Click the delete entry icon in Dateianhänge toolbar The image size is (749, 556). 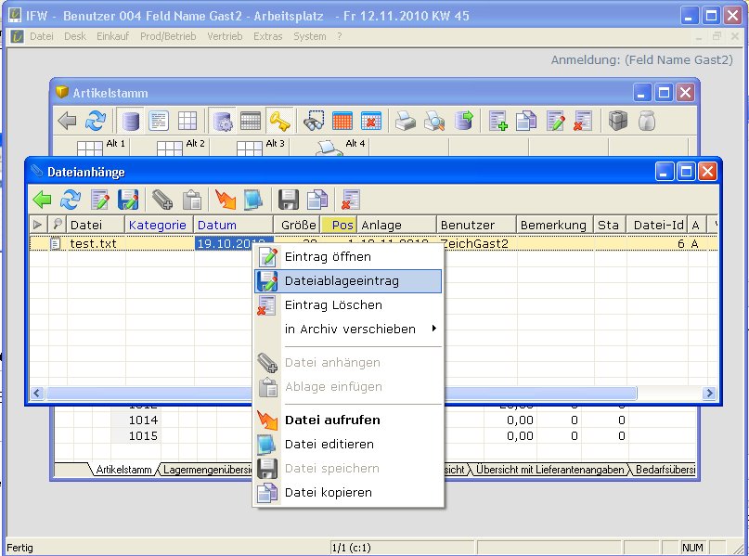tap(351, 200)
